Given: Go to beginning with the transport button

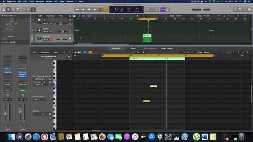Looking at the screenshot, I should click(x=89, y=9).
